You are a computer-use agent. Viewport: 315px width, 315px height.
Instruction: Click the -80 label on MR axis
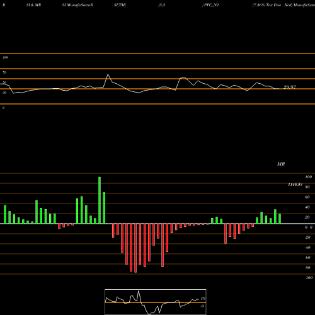(307, 268)
